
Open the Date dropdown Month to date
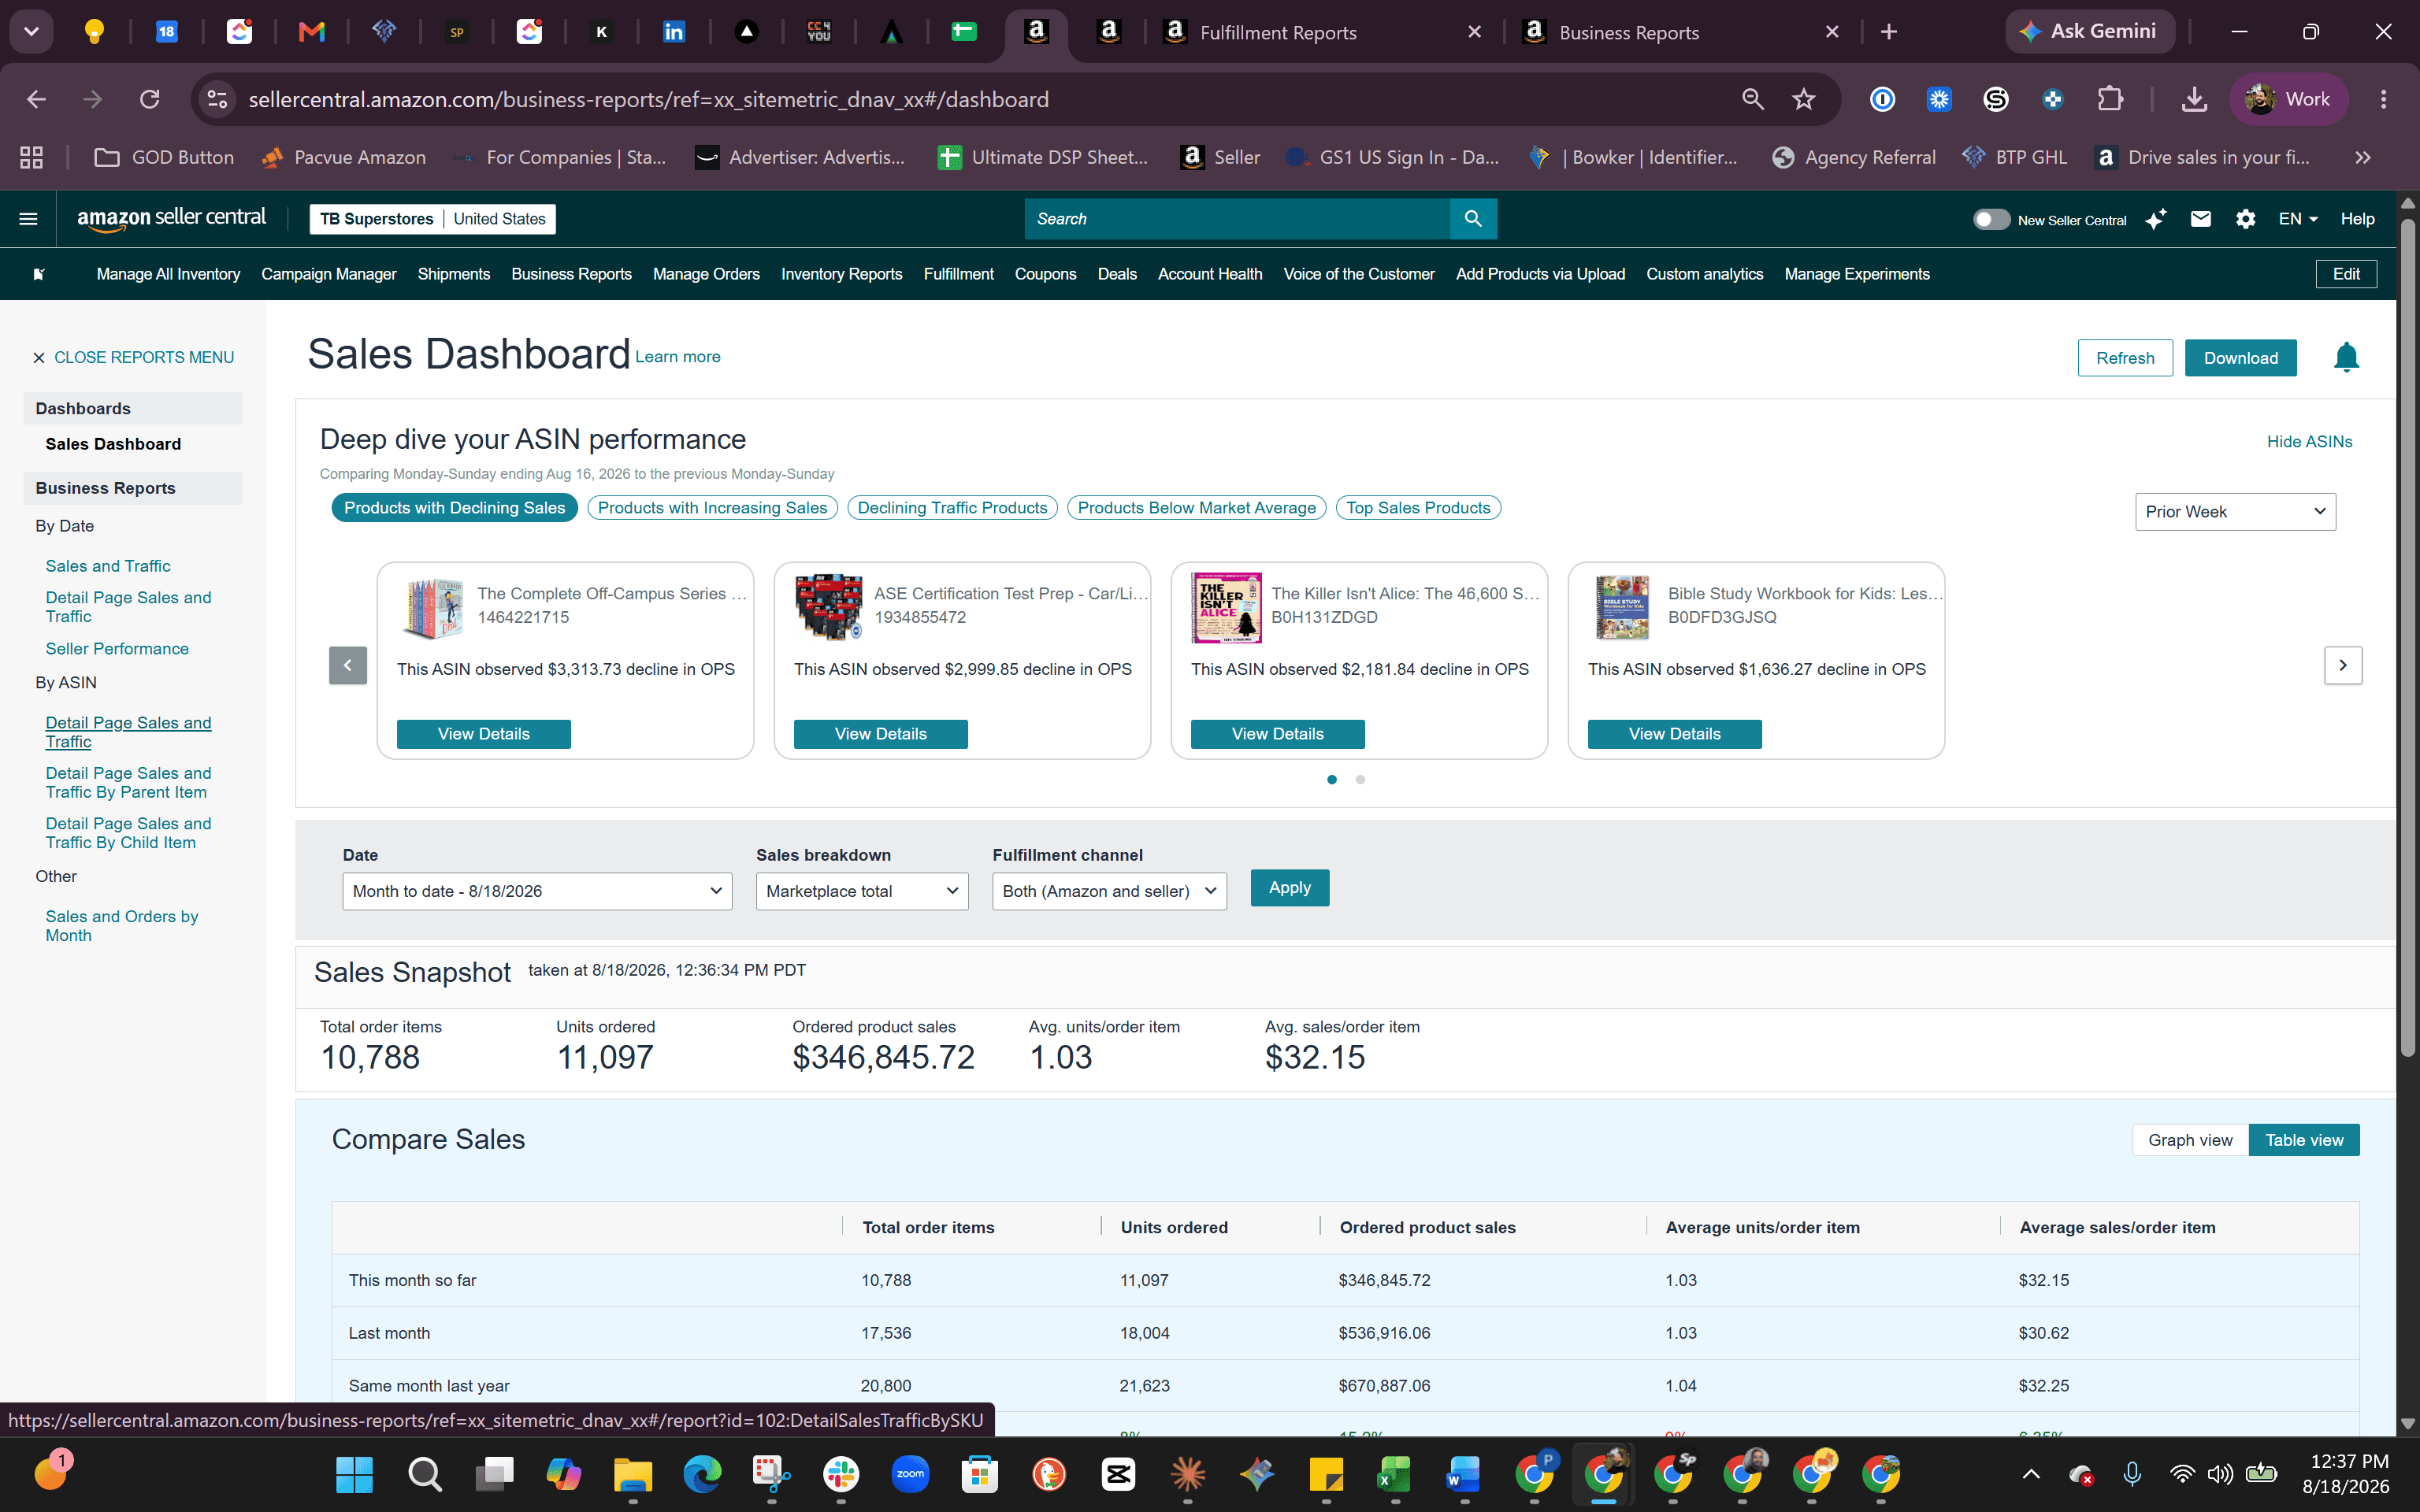tap(537, 891)
